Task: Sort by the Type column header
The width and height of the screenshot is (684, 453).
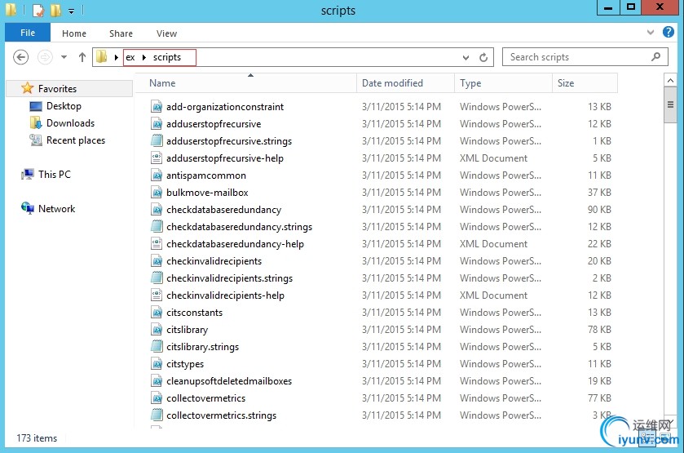Action: tap(503, 83)
